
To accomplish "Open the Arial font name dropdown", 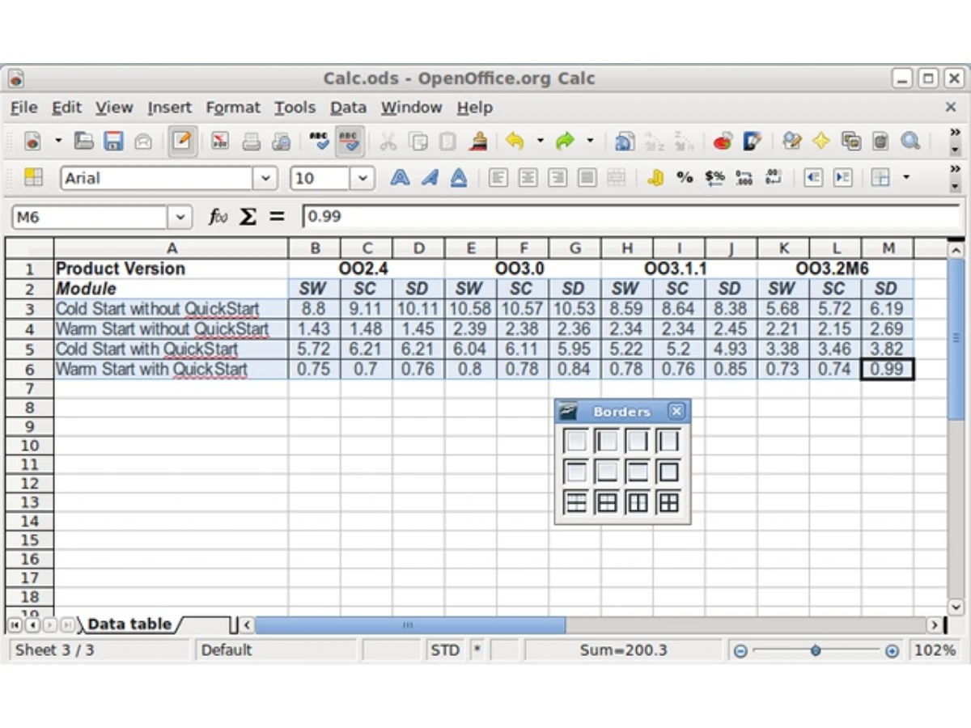I will [x=265, y=178].
